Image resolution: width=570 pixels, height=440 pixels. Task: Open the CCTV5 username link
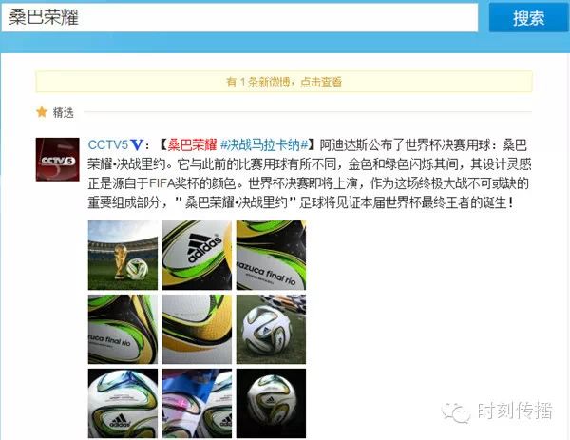click(x=108, y=144)
